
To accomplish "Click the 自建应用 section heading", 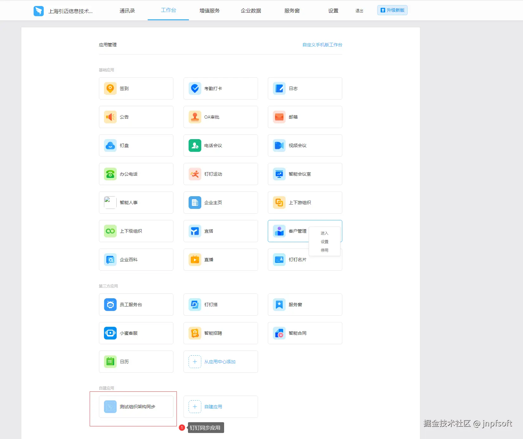I will pos(107,388).
